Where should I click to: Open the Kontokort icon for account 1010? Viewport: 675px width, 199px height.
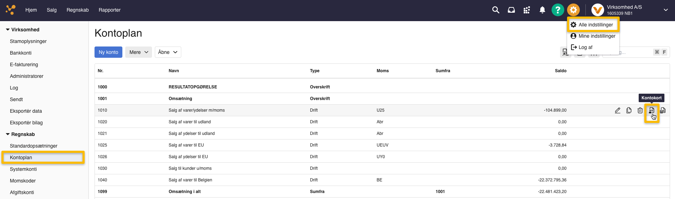tap(651, 111)
